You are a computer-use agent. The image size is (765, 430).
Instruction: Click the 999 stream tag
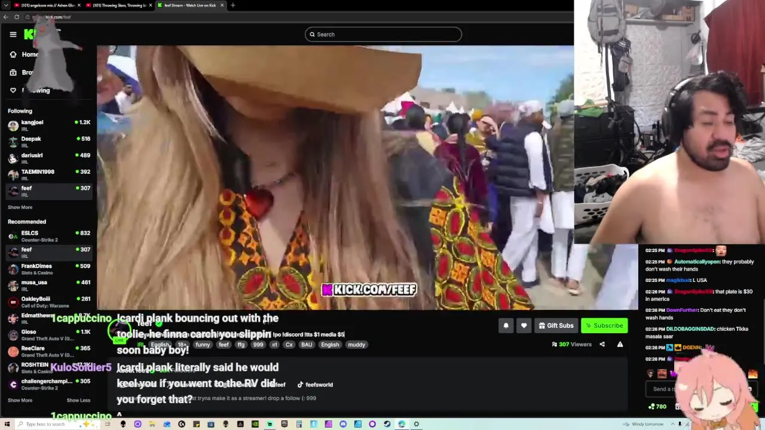click(258, 345)
